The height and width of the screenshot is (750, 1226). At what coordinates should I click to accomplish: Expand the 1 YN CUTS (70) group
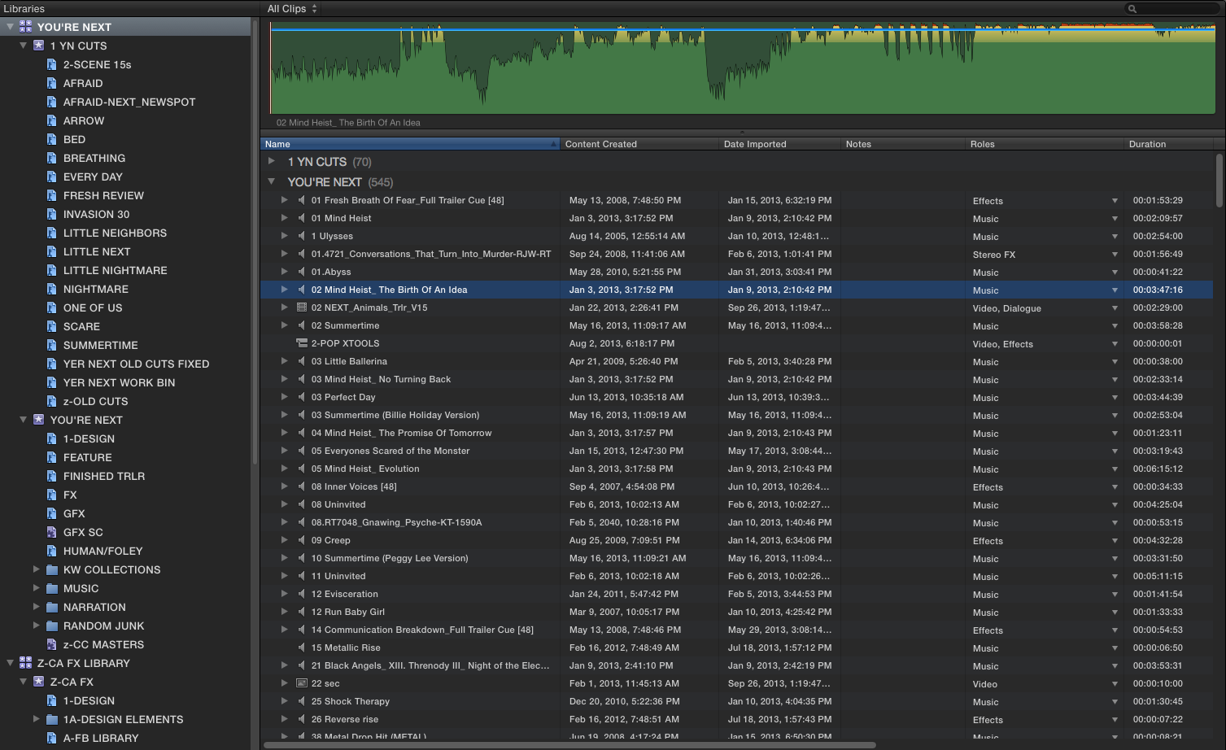tap(272, 161)
